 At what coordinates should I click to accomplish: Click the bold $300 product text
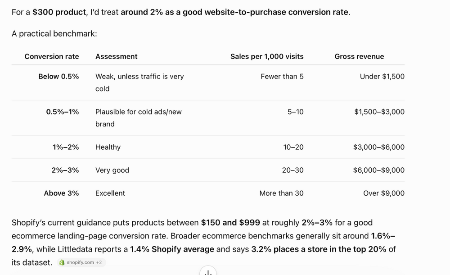(59, 12)
